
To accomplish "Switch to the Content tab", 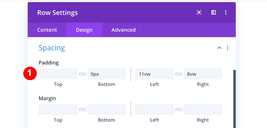I will click(x=47, y=30).
